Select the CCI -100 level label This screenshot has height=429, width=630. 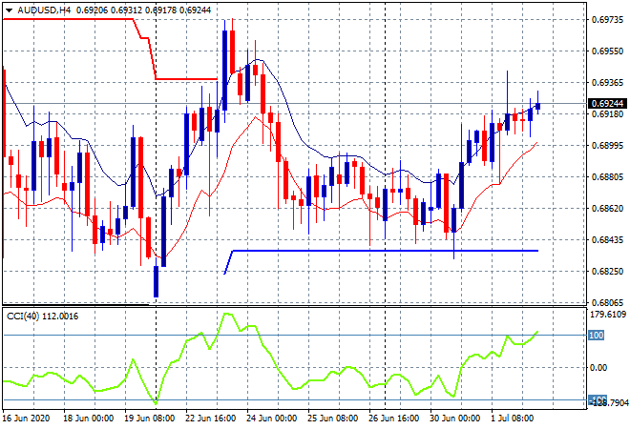pos(598,399)
